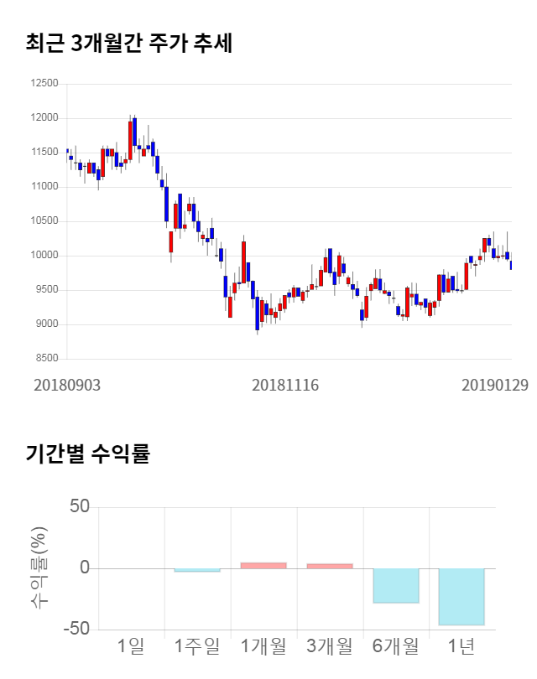Click the 1개월 axis label
The image size is (537, 679).
click(x=263, y=645)
